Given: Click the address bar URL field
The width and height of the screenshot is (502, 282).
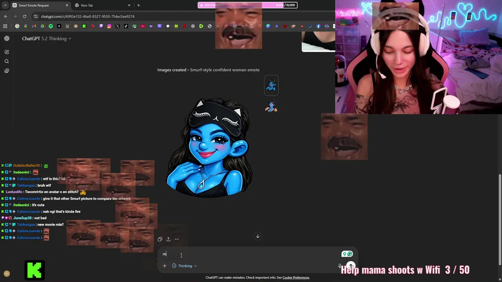Looking at the screenshot, I should (x=88, y=16).
